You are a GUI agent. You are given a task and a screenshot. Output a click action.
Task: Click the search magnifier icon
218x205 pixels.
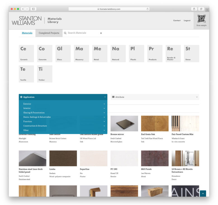[x=65, y=33]
